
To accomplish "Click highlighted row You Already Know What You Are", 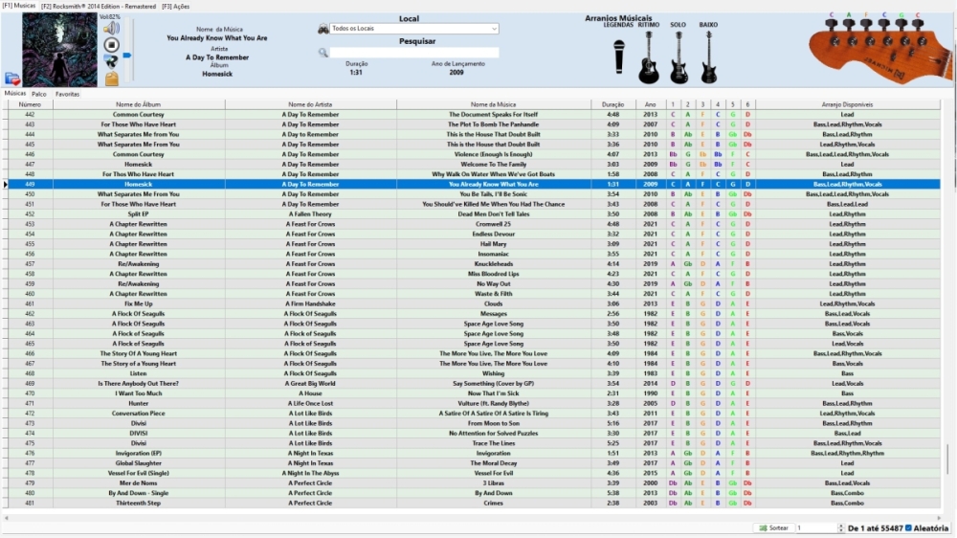I will click(x=474, y=184).
